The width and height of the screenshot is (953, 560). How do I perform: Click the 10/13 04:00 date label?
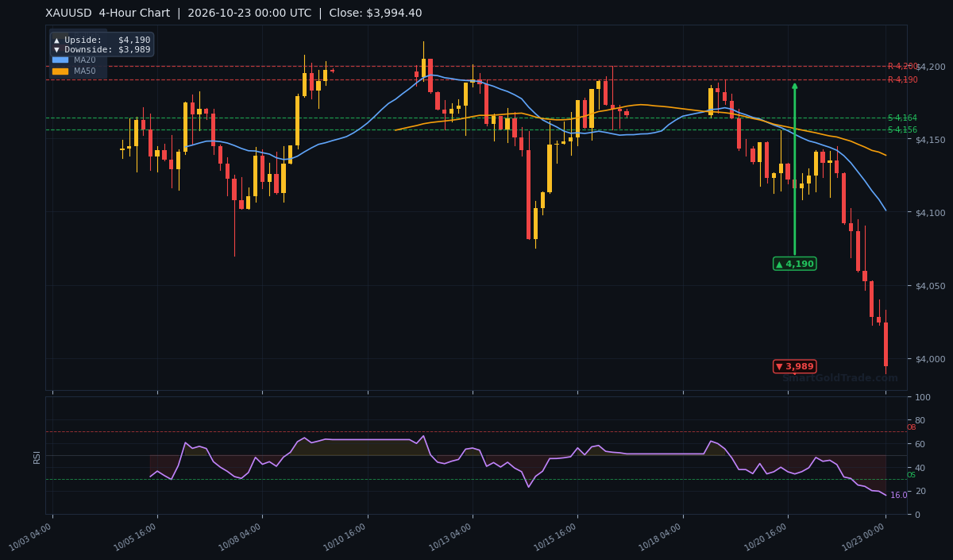pos(451,537)
